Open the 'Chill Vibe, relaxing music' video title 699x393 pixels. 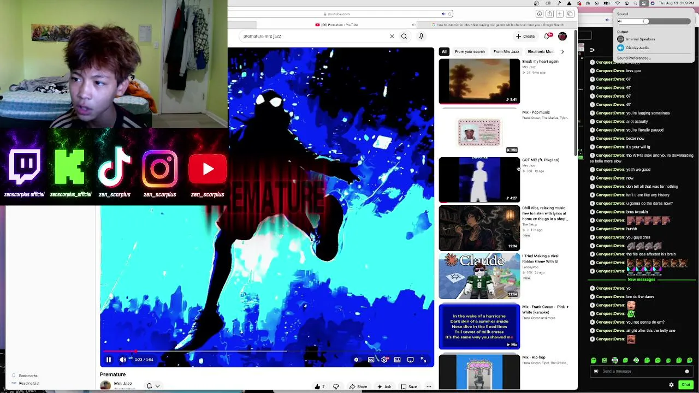pos(544,213)
